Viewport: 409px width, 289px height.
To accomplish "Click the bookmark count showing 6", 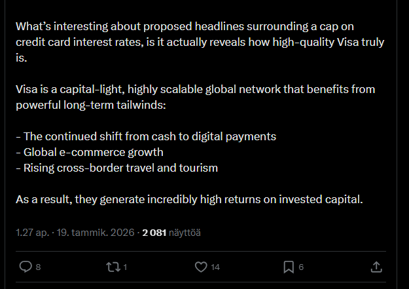I will point(301,267).
